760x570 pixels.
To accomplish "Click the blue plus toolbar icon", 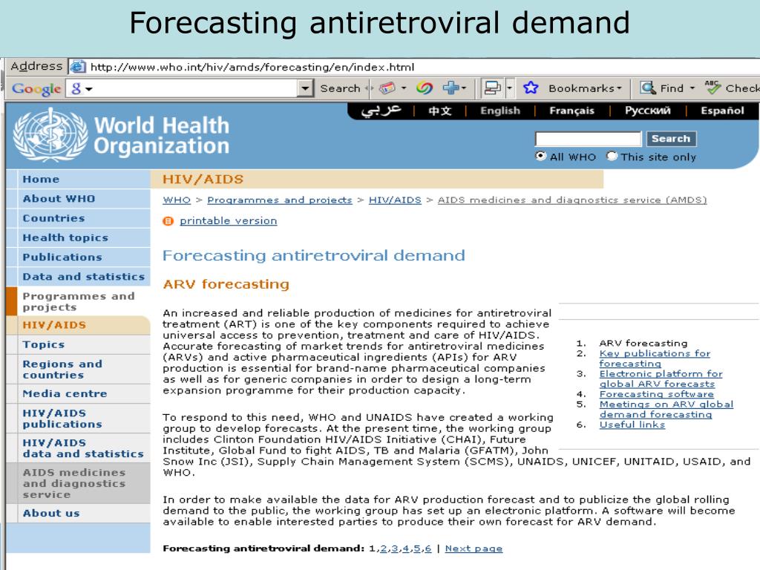I will [x=451, y=88].
